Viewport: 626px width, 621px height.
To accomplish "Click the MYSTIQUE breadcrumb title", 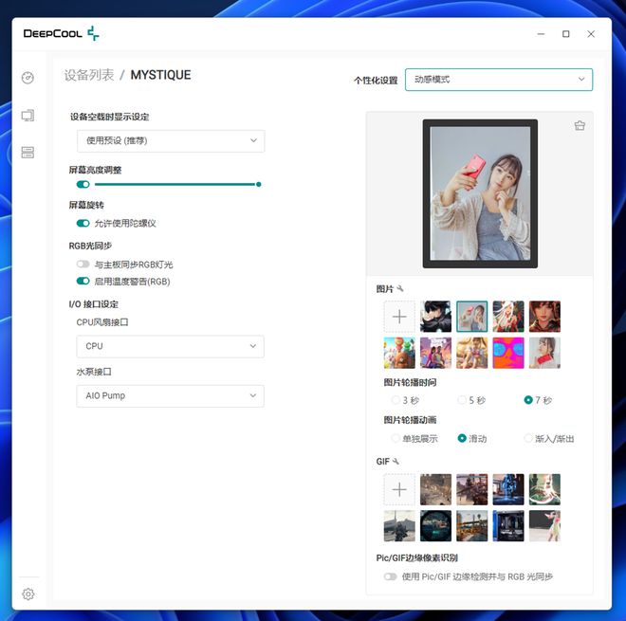I will (160, 75).
